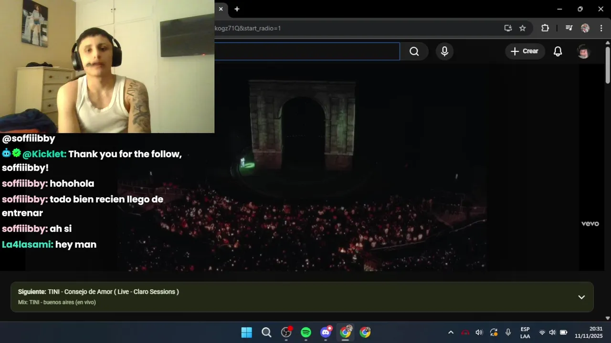The width and height of the screenshot is (611, 343).
Task: Click 'Mix: TINI - buenos aires (en vivo)'
Action: pos(57,303)
